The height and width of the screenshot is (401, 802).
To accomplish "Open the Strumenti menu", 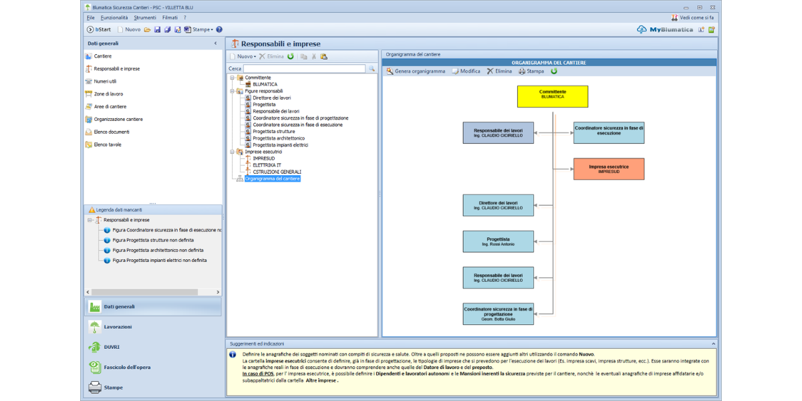I will point(145,17).
